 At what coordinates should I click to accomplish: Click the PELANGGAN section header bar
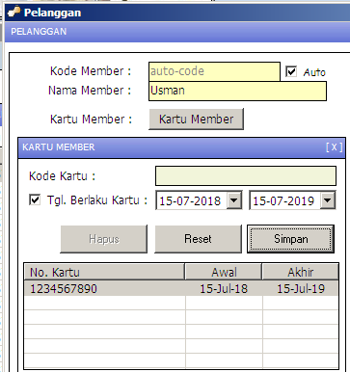click(x=177, y=32)
